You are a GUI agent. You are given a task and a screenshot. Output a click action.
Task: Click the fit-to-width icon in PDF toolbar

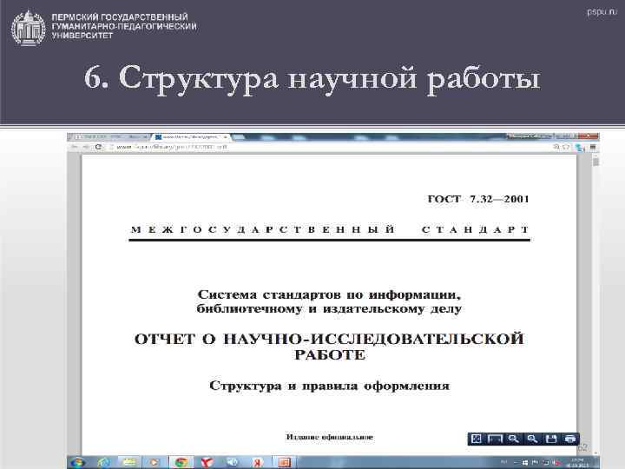(495, 439)
